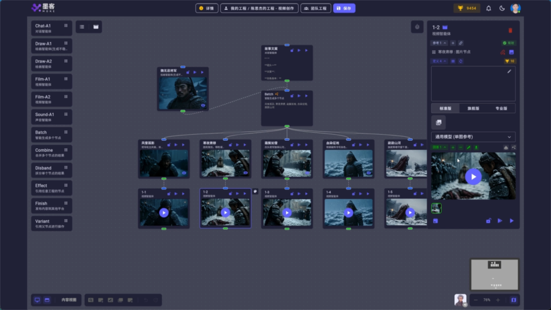
Task: Toggle eye icon on 魏无忌将军 image
Action: [203, 106]
